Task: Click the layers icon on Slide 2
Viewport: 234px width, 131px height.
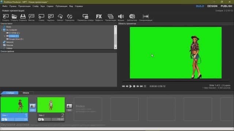Action: (x=42, y=119)
